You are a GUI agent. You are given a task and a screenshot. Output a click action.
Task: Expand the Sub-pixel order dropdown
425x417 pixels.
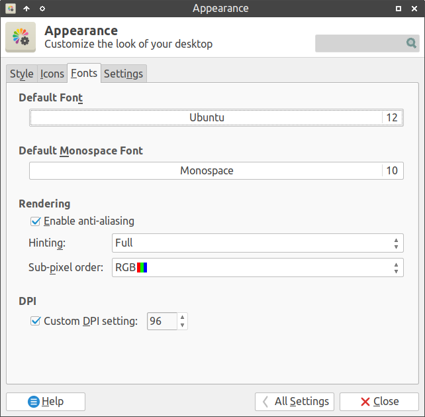coord(258,268)
